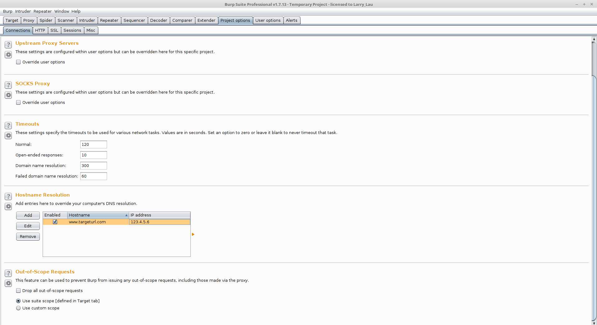Select Use custom scope radio option
This screenshot has height=325, width=597.
[18, 308]
